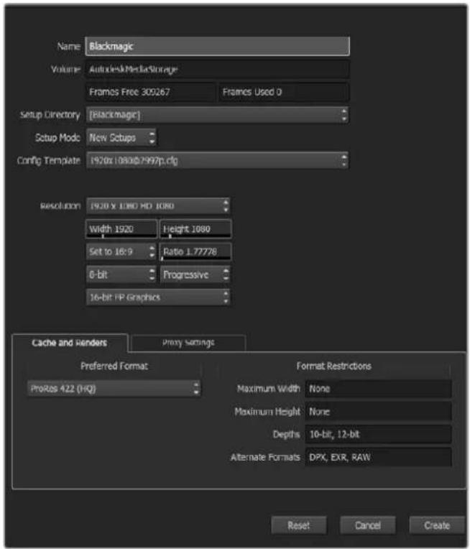470x549 pixels.
Task: Click the Reset button
Action: [x=299, y=525]
